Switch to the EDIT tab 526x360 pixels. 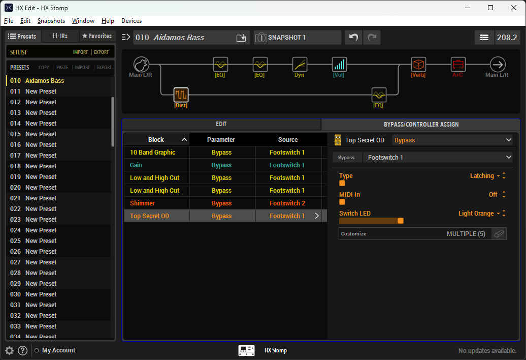point(221,124)
